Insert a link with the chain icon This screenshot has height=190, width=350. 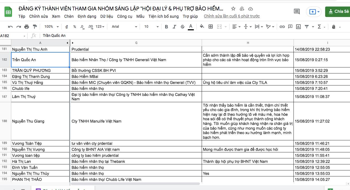tap(282, 27)
